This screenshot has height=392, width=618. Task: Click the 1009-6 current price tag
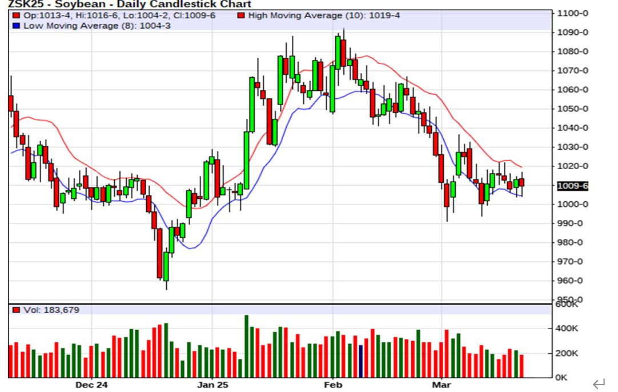point(573,186)
